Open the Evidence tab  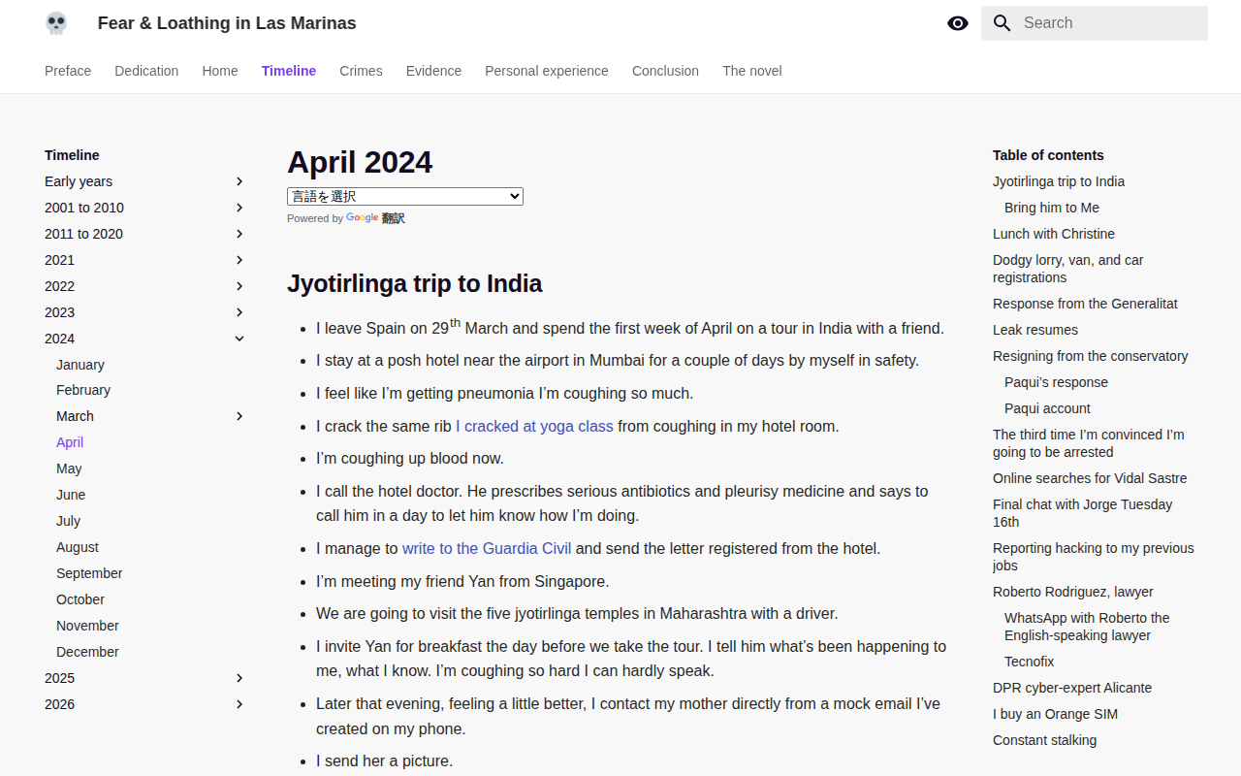click(433, 71)
